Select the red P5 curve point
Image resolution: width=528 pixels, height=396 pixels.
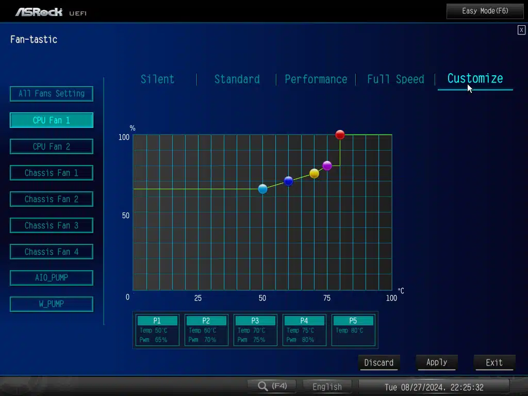tap(340, 135)
